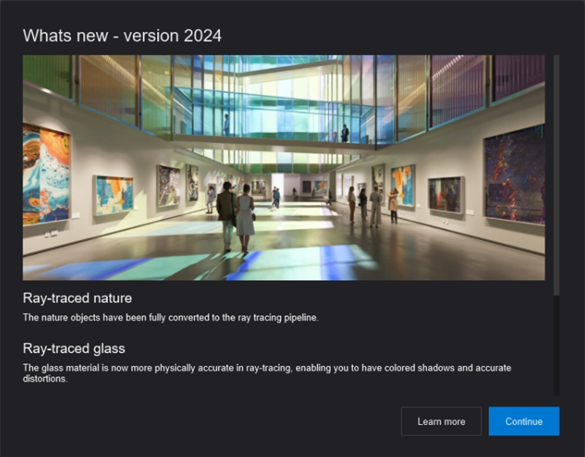Select the 'Ray-traced nature' heading
Screen dimensions: 585x457
[78, 298]
